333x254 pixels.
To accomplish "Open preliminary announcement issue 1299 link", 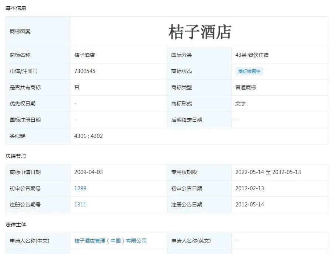I will tap(80, 188).
